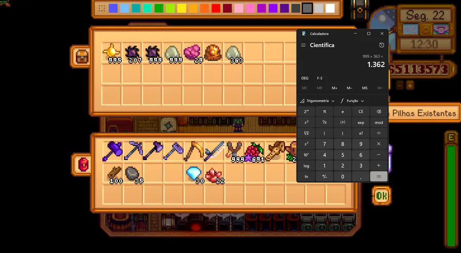Click the 1.362 calculator result display
This screenshot has width=461, height=253.
point(376,65)
